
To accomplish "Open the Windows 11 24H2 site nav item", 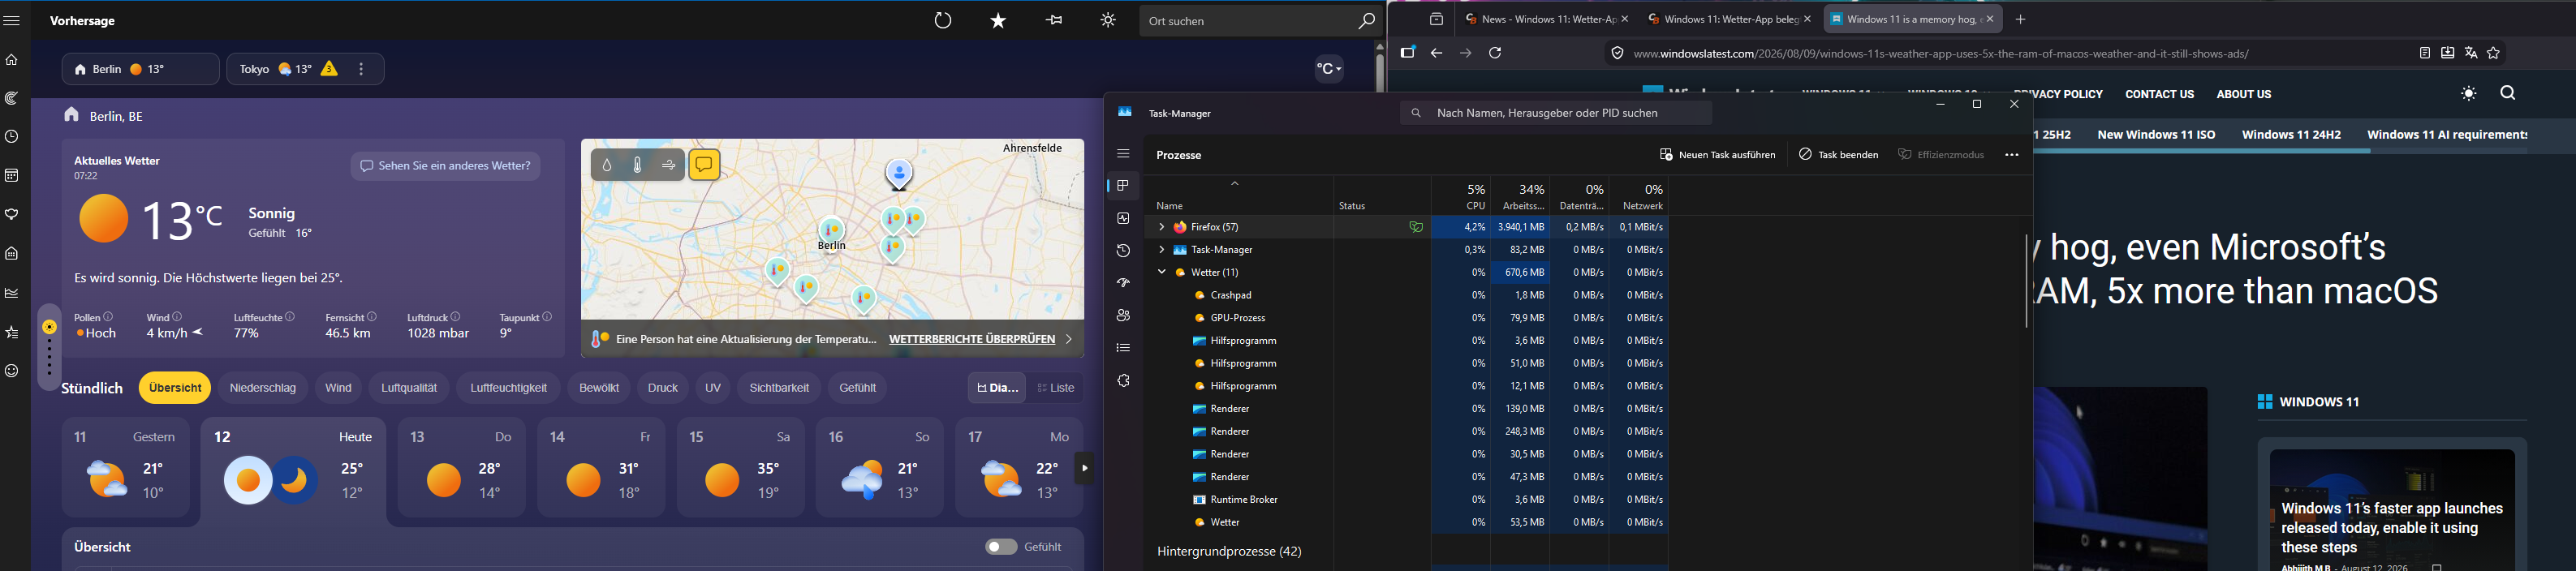I will [2291, 134].
